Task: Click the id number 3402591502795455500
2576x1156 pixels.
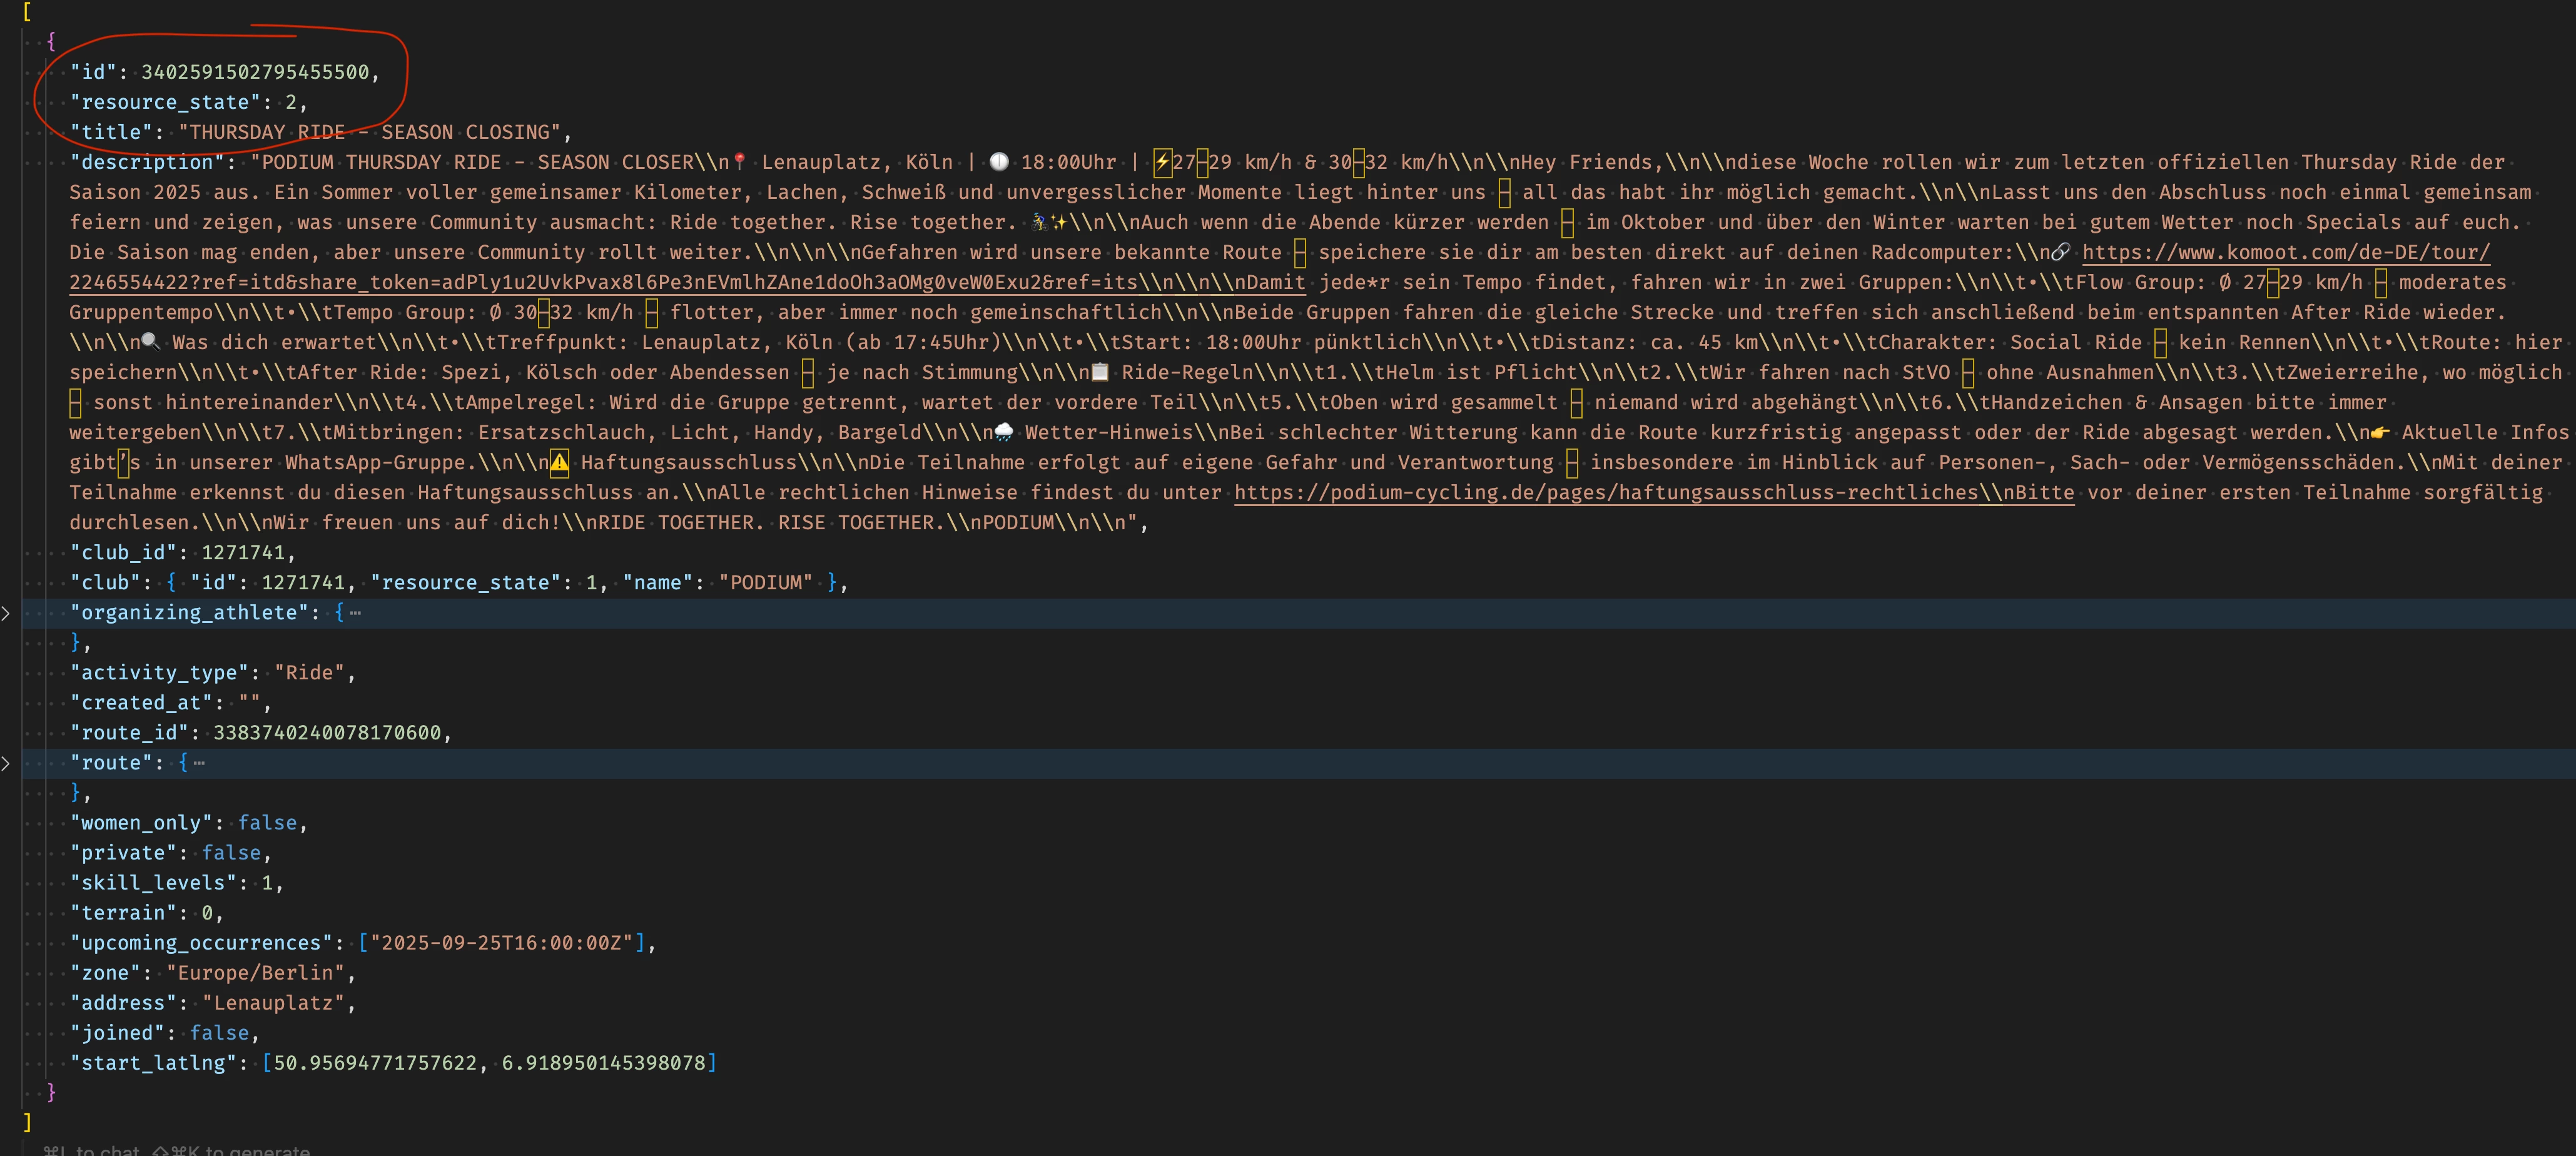Action: pos(255,72)
